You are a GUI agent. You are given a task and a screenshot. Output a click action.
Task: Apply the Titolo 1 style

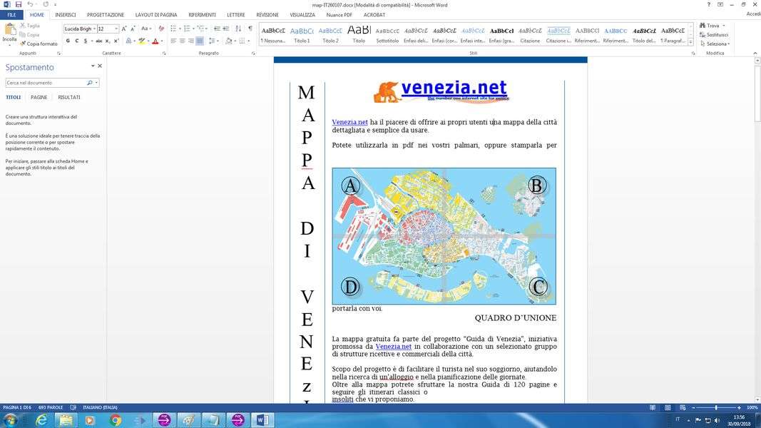point(302,34)
